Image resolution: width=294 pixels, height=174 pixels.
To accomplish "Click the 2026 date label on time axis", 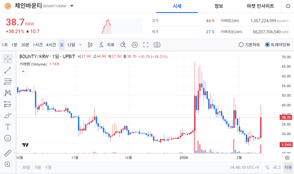I will coord(184,158).
